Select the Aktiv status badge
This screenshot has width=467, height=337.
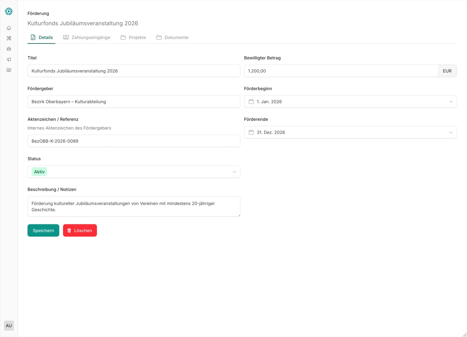coord(39,172)
